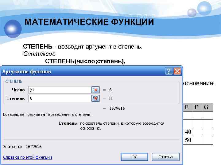Click the Значение: 1679616 result text
Image resolution: width=221 pixels, height=165 pixels.
coord(22,147)
